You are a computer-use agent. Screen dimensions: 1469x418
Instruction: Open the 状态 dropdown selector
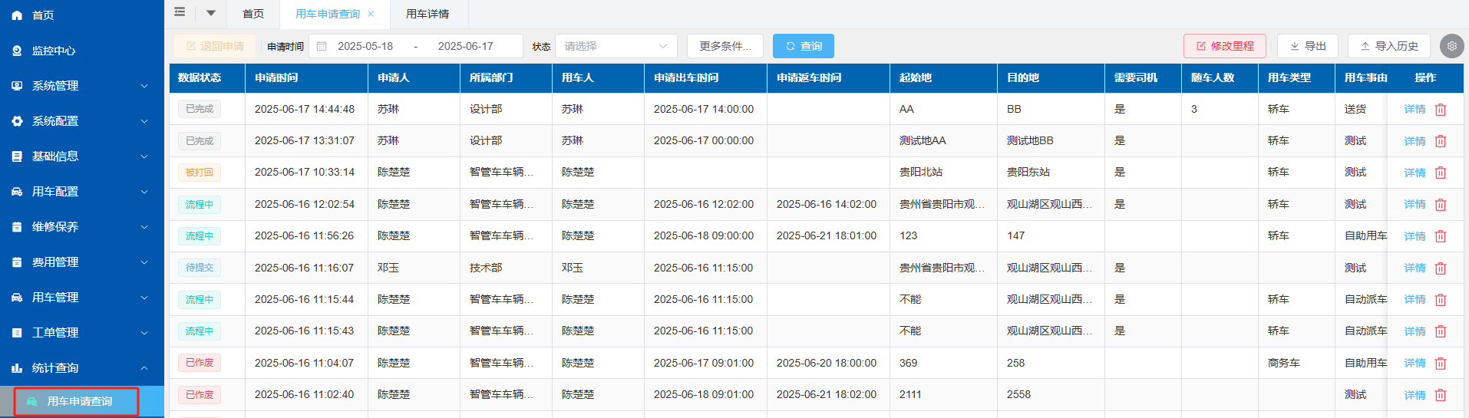coord(616,46)
